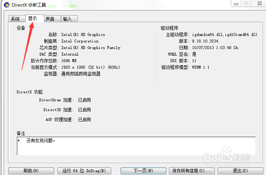Select the device name text Intel(R) HD Graphics
The height and width of the screenshot is (175, 266).
[83, 34]
